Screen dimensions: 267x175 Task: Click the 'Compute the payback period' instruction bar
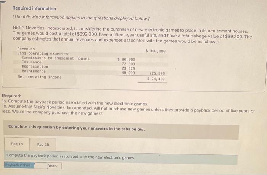pos(71,157)
